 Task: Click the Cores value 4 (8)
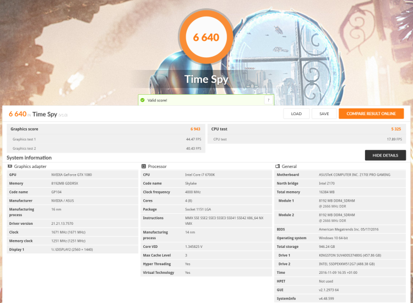(x=188, y=201)
